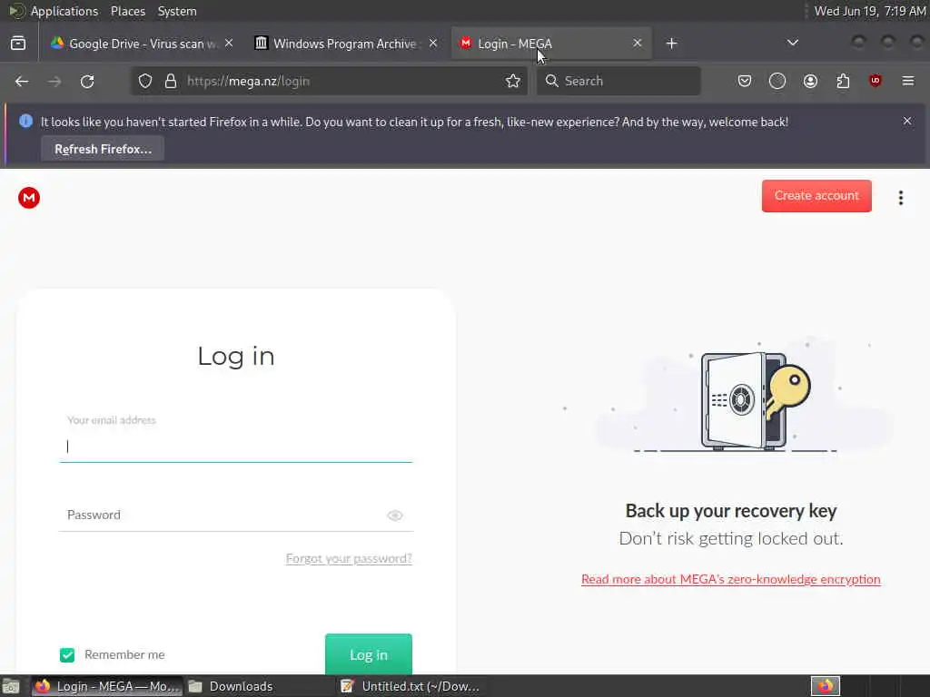
Task: Open the Applications menu
Action: point(64,11)
